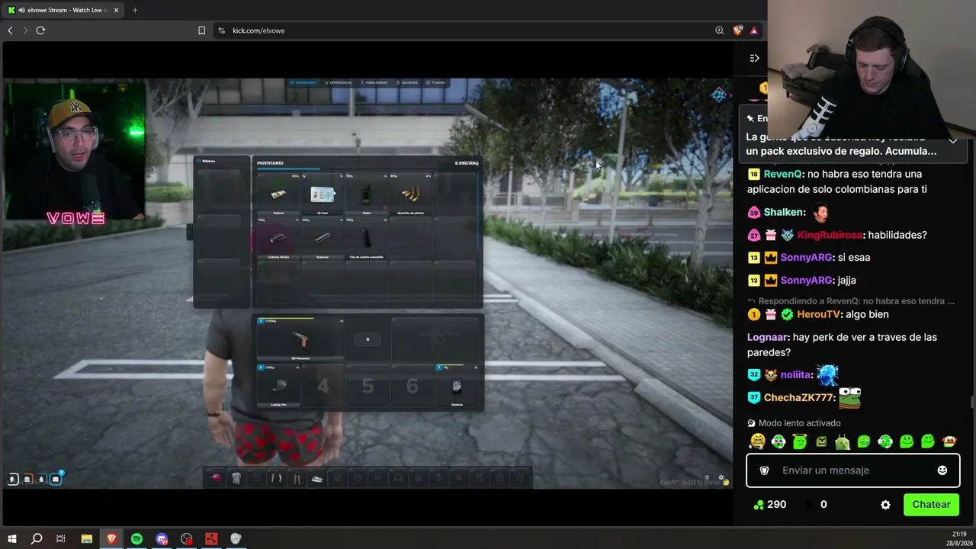The image size is (976, 549).
Task: Open the emoji picker in chat input
Action: coord(942,470)
